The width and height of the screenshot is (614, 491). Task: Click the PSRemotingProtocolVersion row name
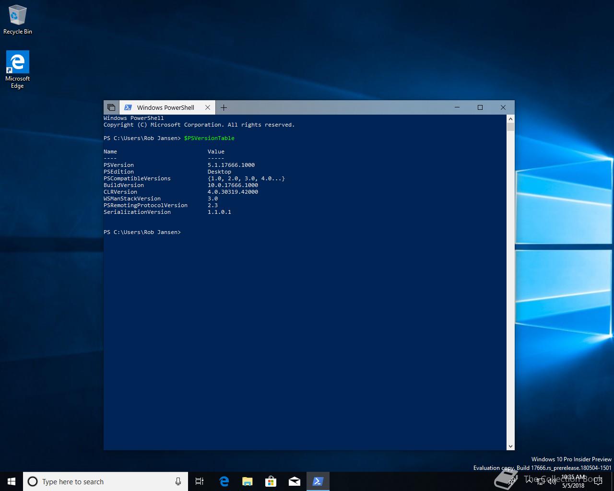[145, 205]
